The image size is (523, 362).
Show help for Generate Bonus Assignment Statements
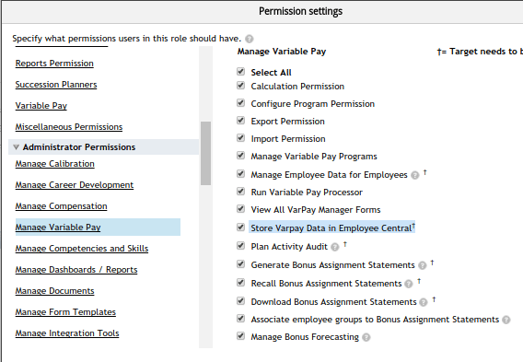click(x=423, y=265)
